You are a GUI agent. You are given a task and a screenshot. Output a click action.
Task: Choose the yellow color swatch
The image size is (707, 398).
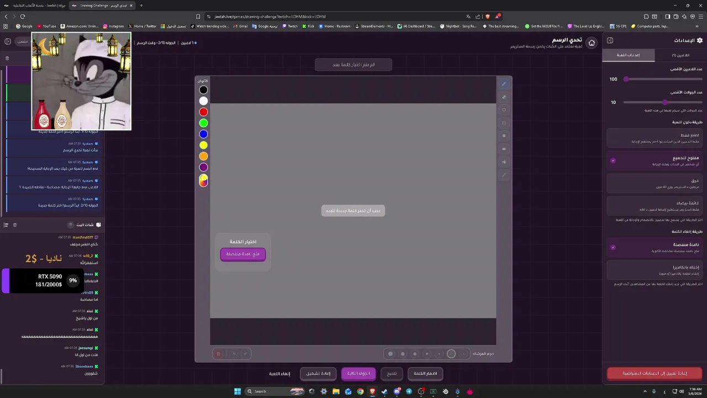[x=204, y=145]
